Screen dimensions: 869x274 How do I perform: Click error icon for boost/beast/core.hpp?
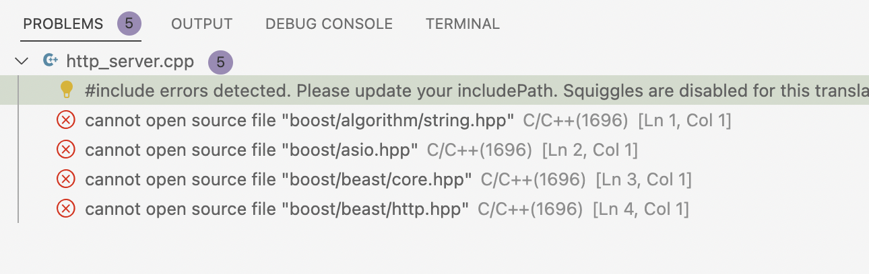pos(66,179)
